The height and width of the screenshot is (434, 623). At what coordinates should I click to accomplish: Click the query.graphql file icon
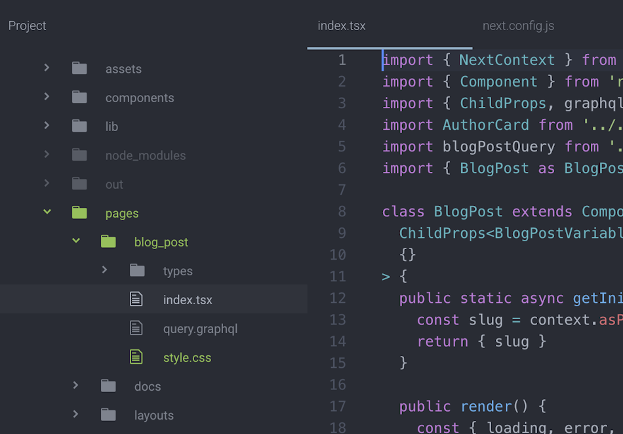pos(136,328)
